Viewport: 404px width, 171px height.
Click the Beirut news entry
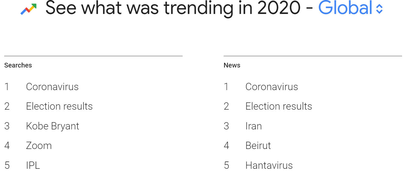pos(258,146)
